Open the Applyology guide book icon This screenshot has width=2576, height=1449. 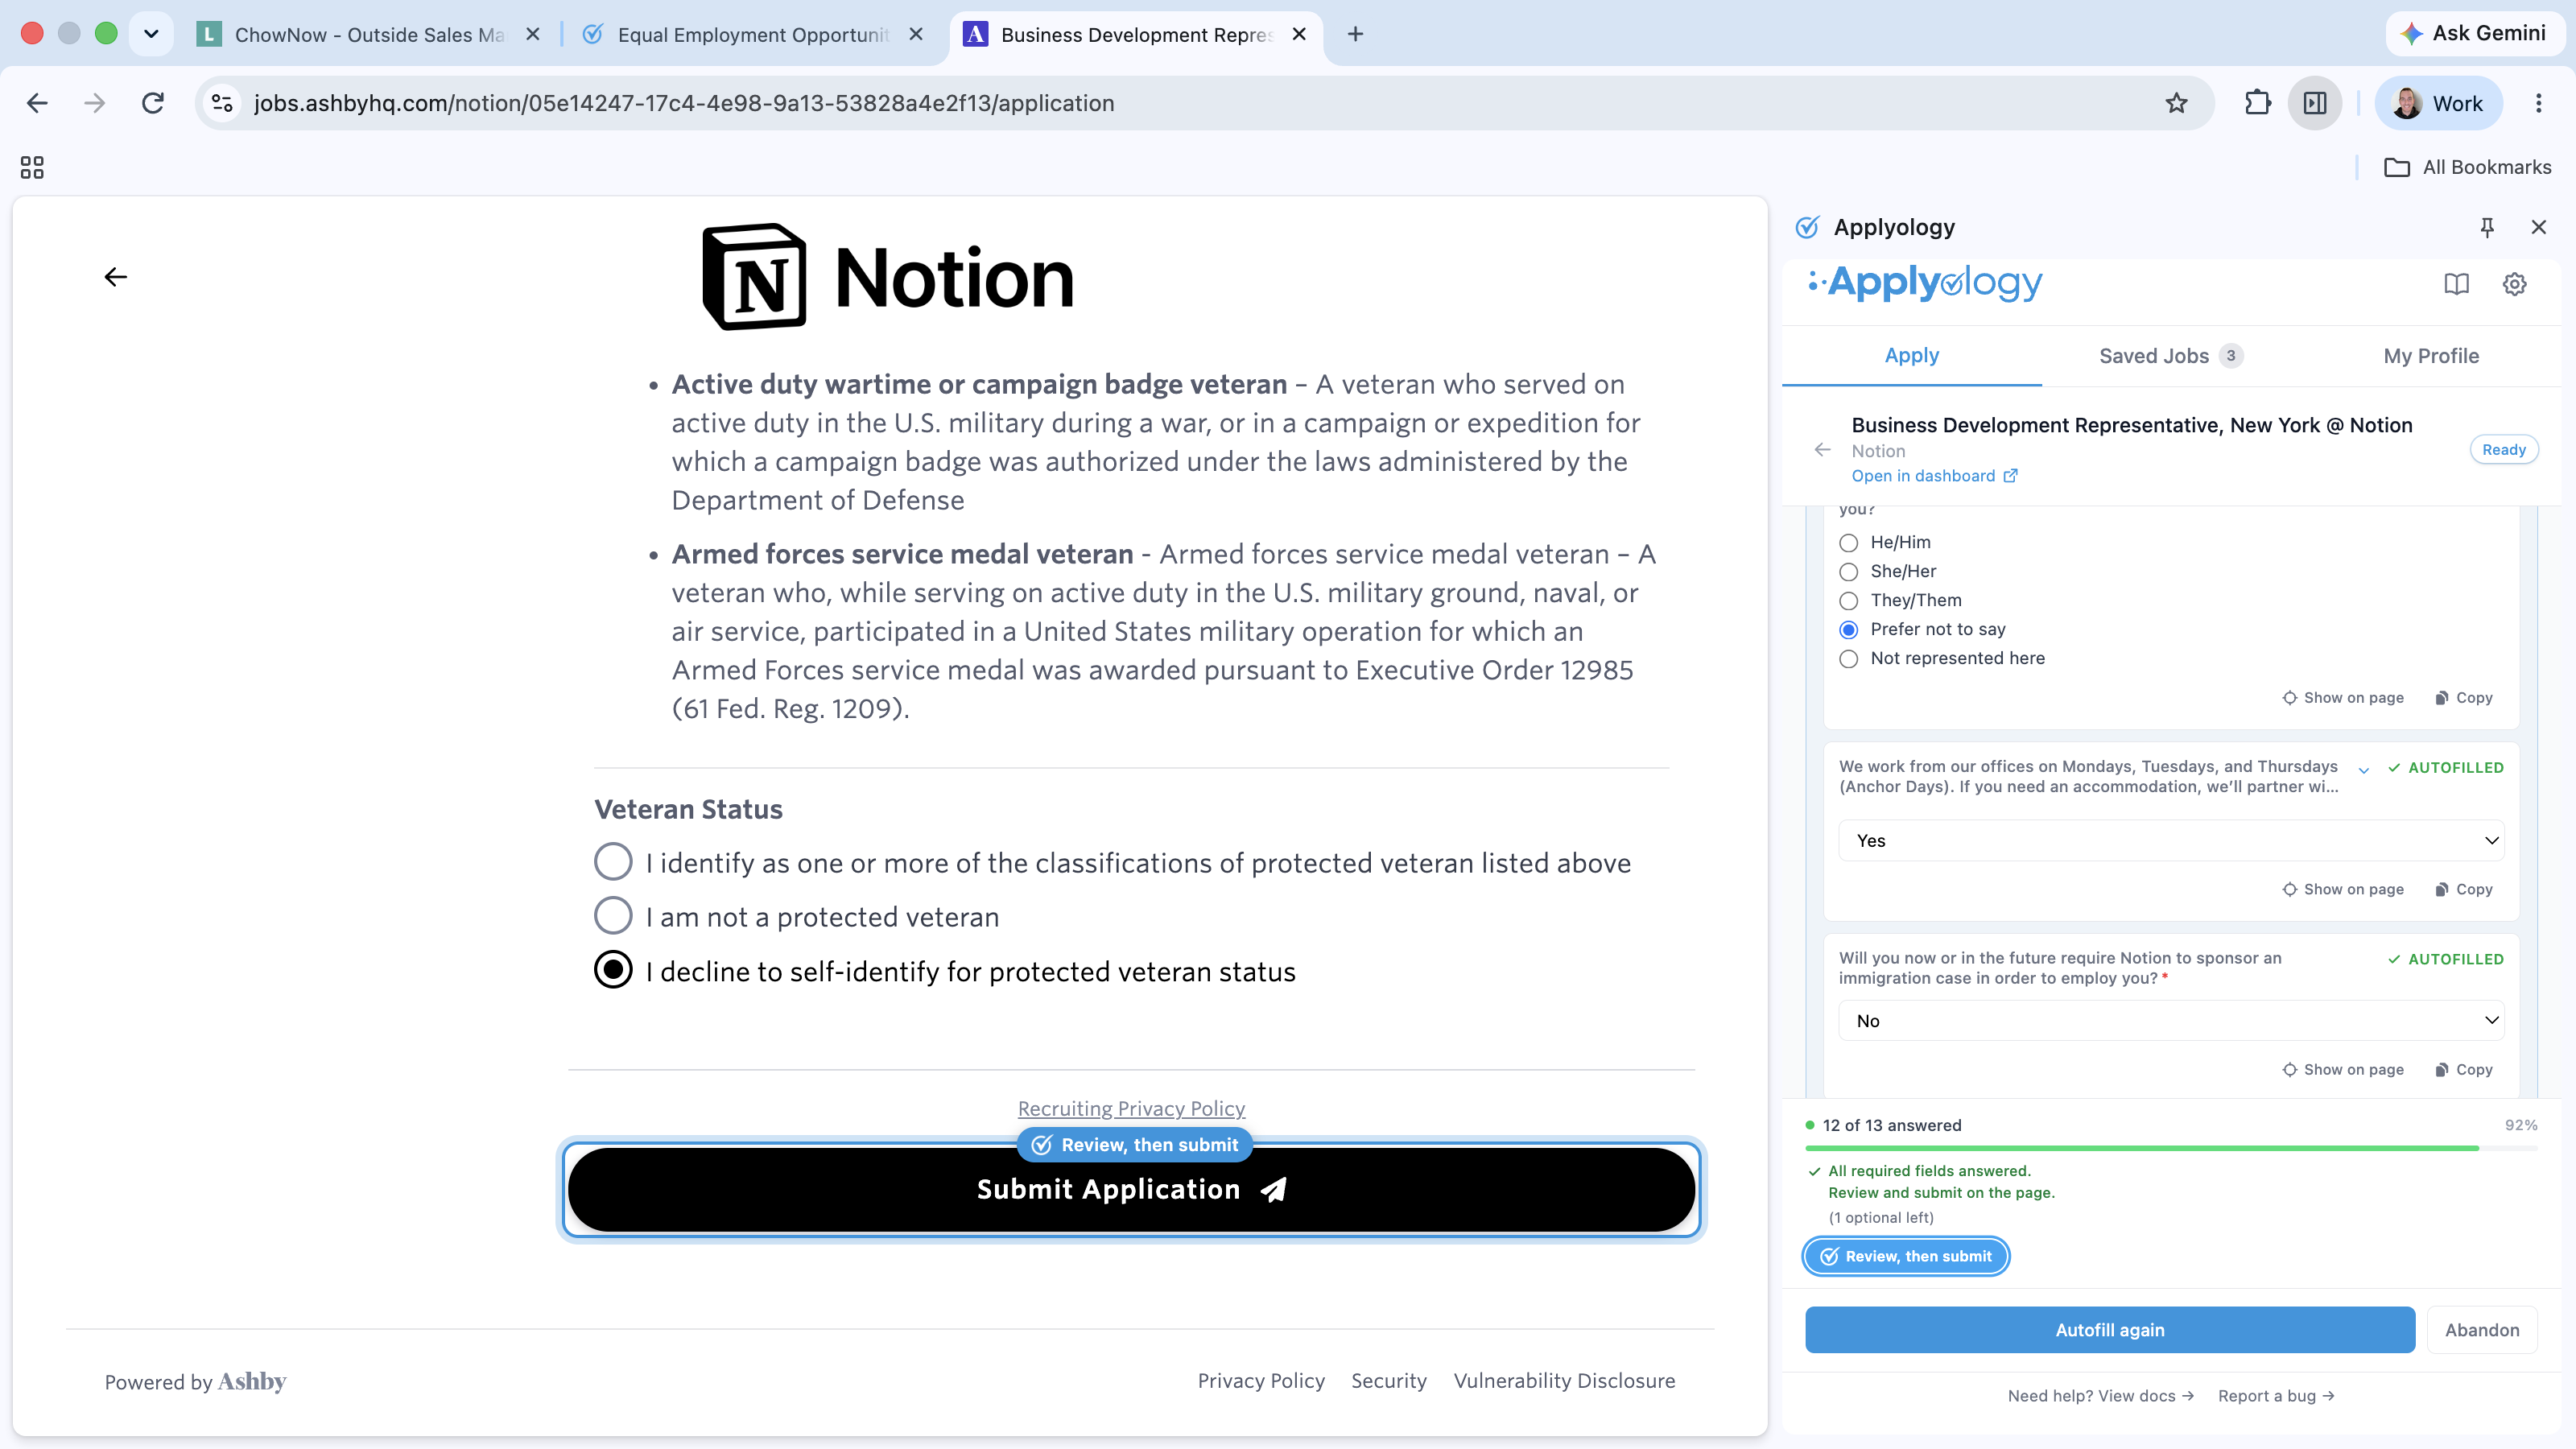pos(2456,284)
